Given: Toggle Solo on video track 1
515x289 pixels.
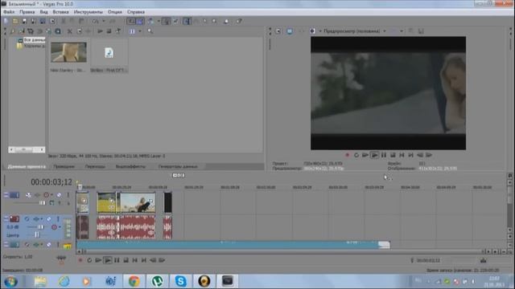Looking at the screenshot, I should 68,195.
